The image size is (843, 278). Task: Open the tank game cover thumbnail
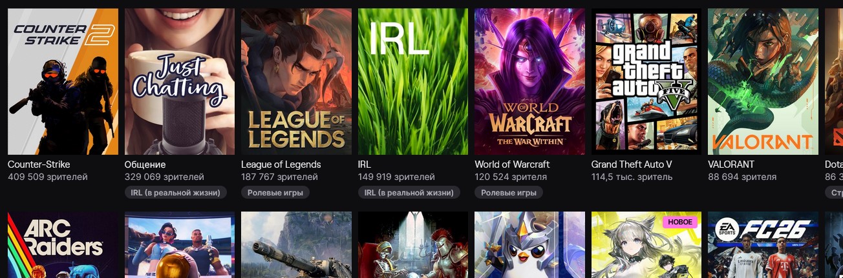click(296, 245)
